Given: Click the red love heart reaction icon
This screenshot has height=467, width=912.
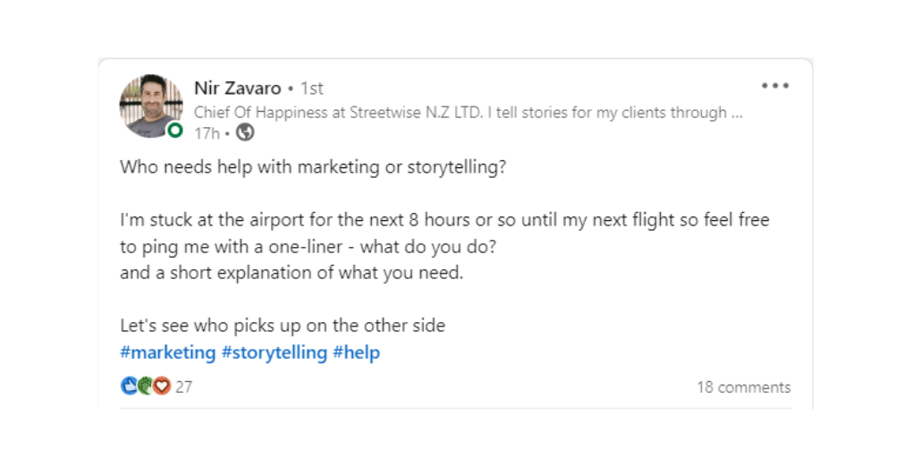Looking at the screenshot, I should (161, 386).
